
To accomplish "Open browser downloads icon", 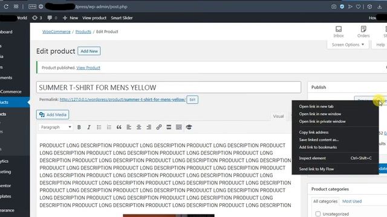I will pos(380,7).
